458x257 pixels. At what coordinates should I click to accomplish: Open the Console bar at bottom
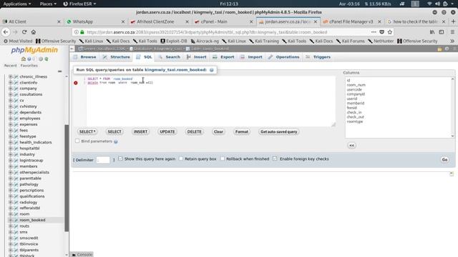(82, 254)
